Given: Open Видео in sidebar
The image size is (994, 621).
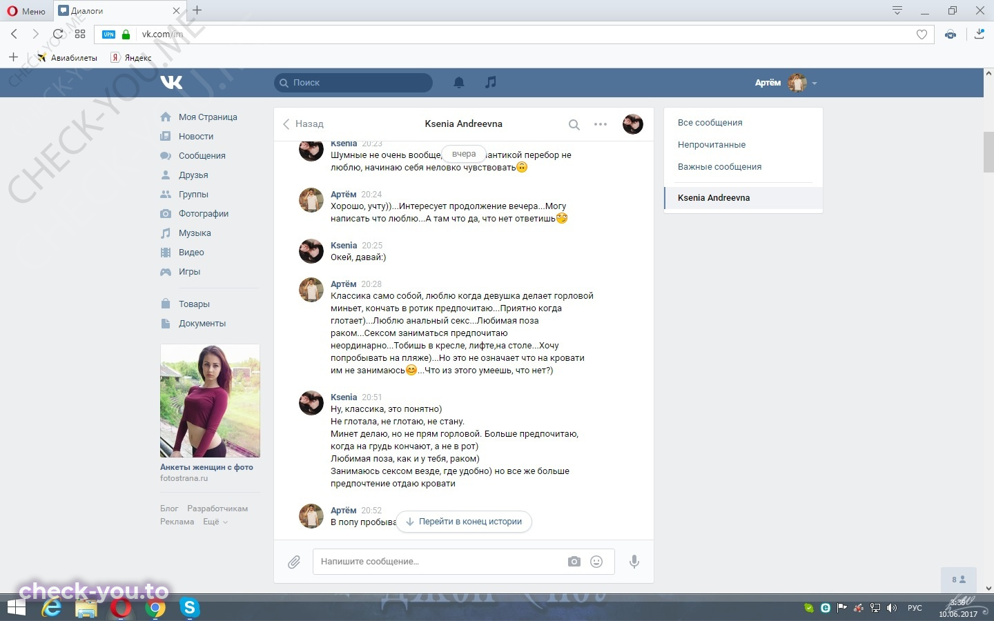Looking at the screenshot, I should (191, 253).
